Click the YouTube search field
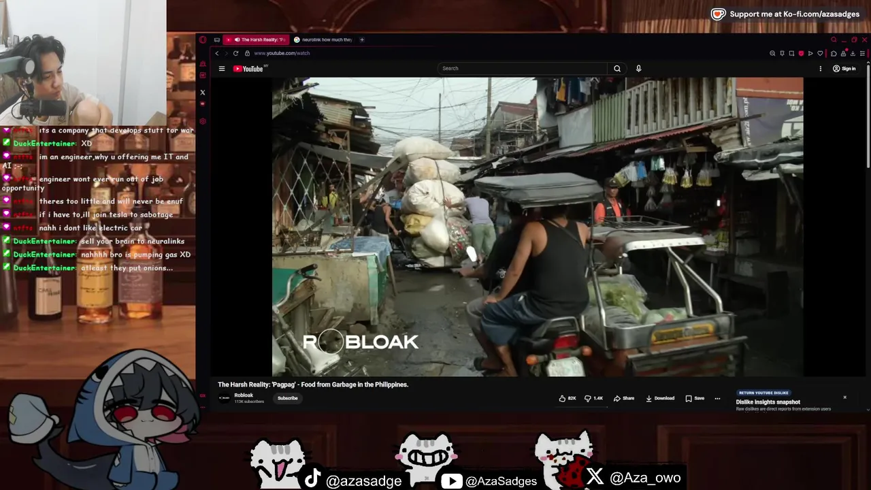 522,68
